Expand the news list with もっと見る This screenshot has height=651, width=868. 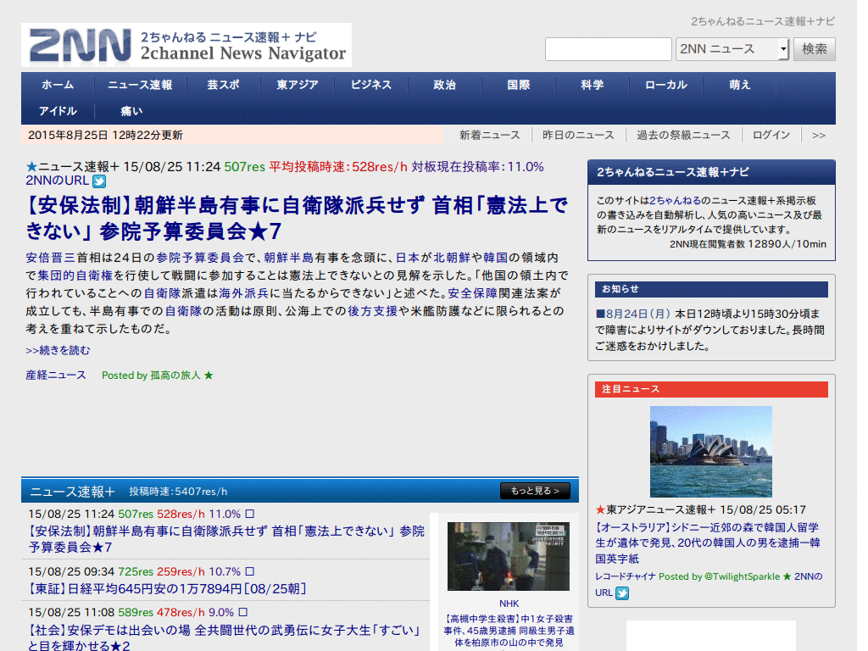[x=535, y=491]
